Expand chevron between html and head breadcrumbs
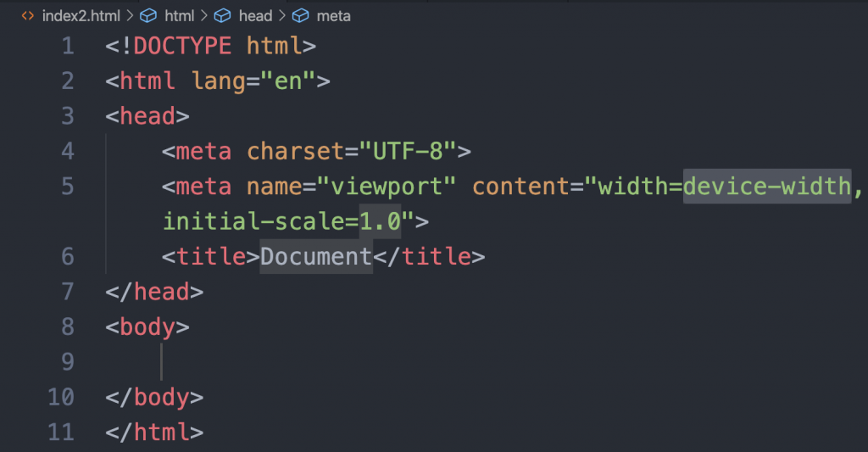Screen dimensions: 868x452 pyautogui.click(x=204, y=15)
